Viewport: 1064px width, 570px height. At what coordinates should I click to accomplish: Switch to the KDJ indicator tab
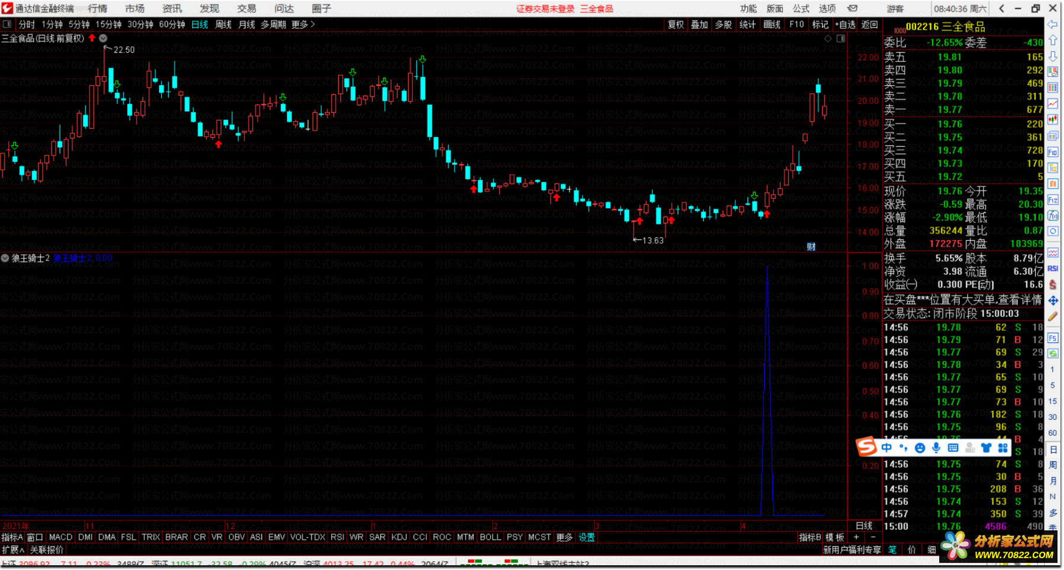click(399, 537)
